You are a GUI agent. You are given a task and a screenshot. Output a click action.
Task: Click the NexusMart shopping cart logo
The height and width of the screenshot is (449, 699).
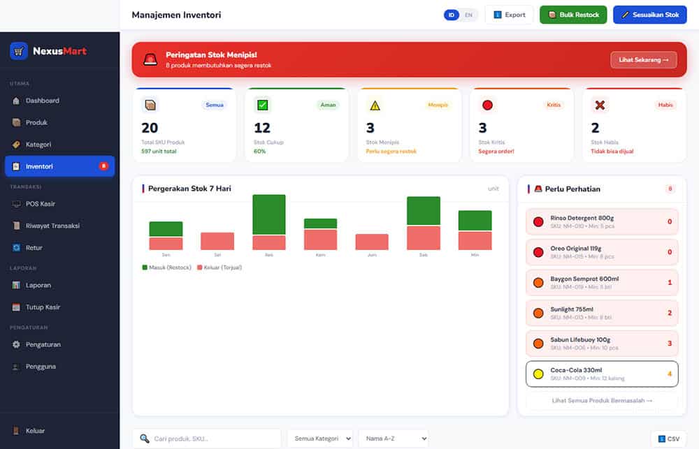(x=19, y=51)
